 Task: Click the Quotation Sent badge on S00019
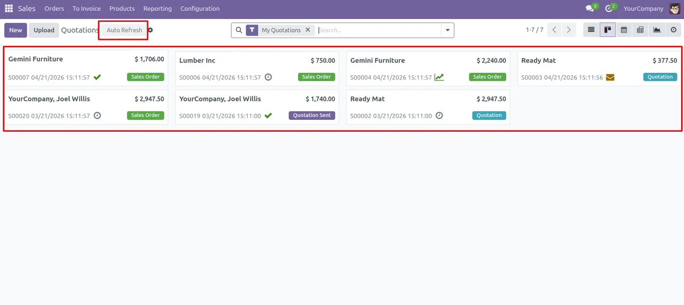tap(312, 115)
